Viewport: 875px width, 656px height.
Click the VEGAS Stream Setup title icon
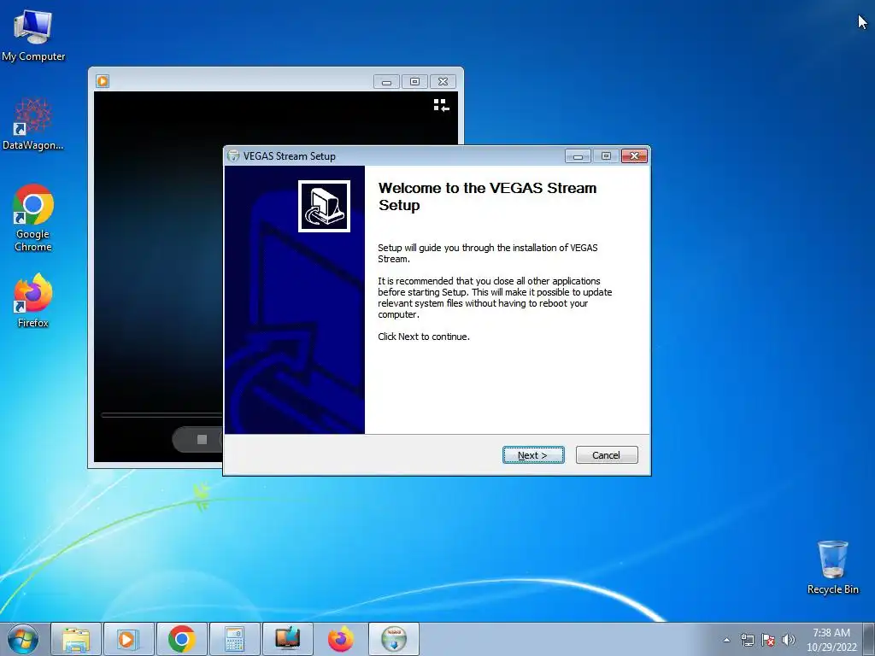(234, 155)
